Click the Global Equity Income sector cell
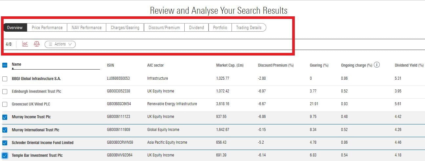 coord(163,130)
